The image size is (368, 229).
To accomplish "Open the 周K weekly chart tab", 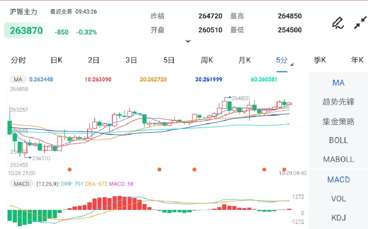I will click(207, 60).
